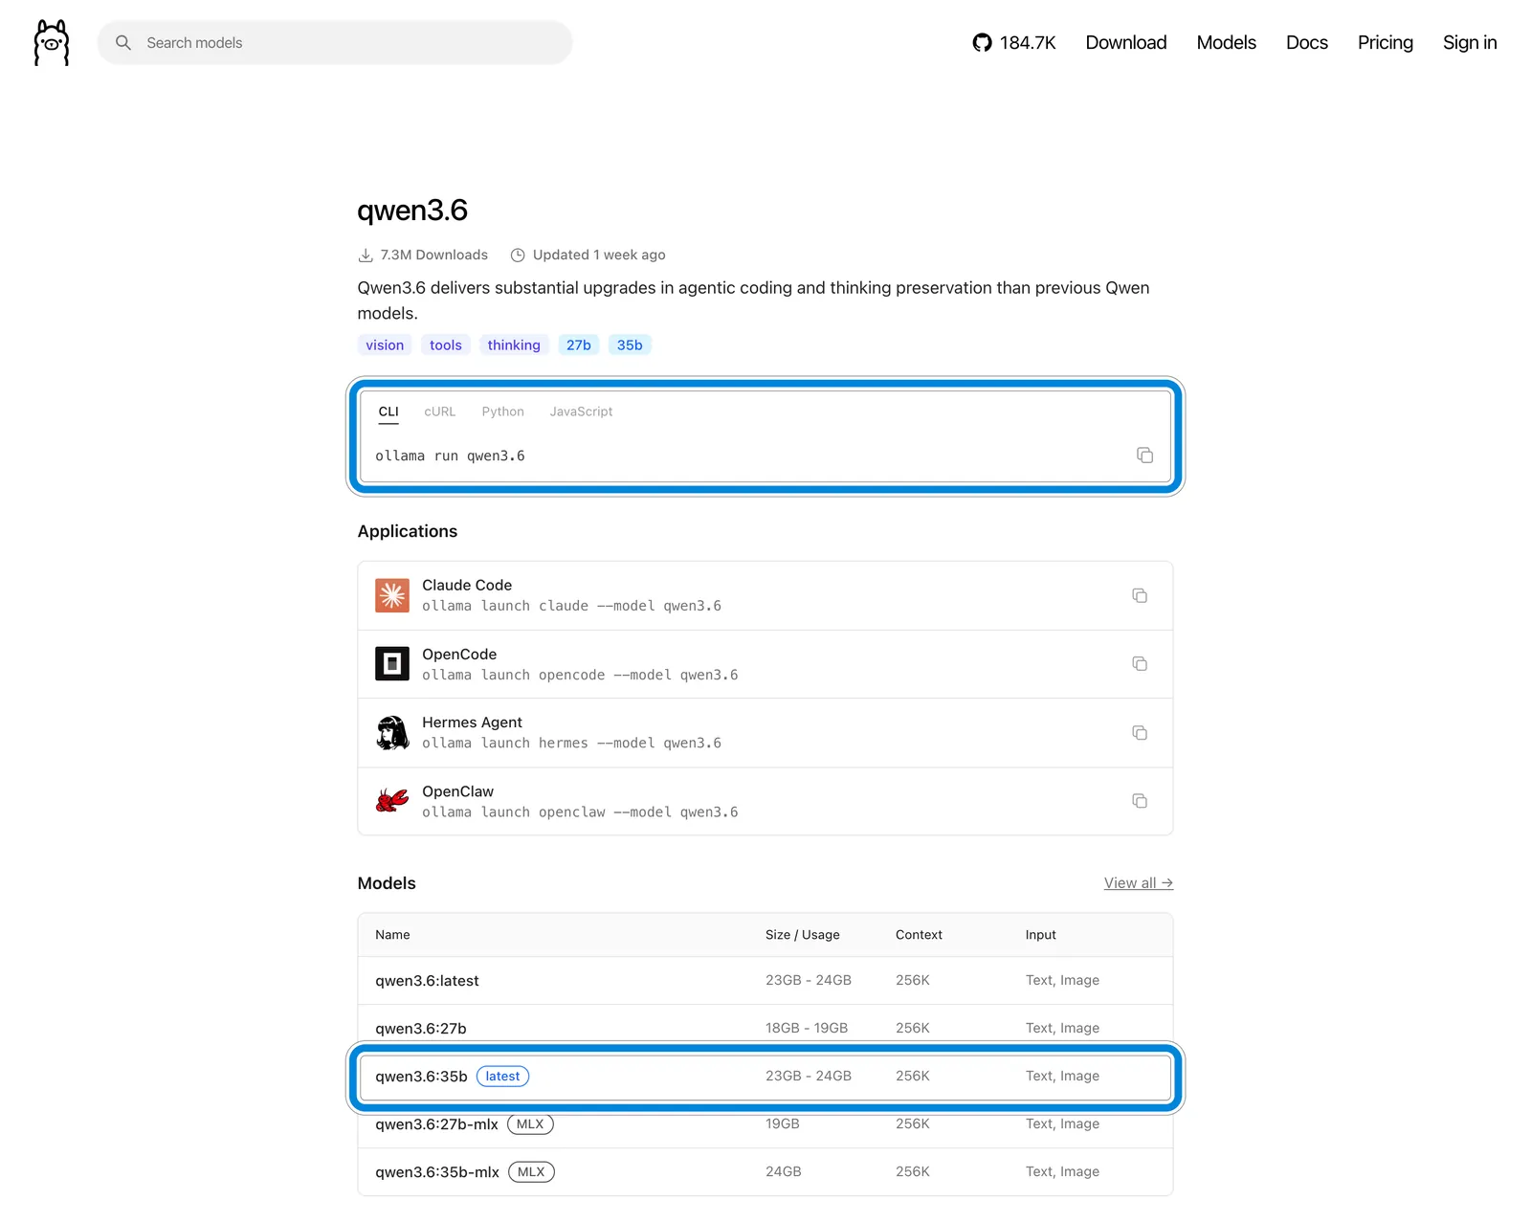
Task: Click the Ollama llama logo
Action: pos(52,43)
